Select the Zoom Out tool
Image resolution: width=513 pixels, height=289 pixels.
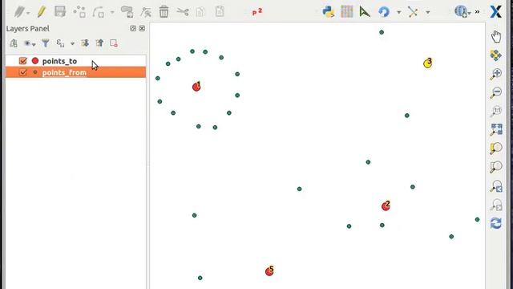(x=496, y=92)
